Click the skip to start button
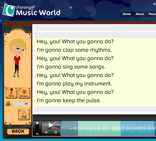Screen dimensions: 156x141 (x=46, y=132)
